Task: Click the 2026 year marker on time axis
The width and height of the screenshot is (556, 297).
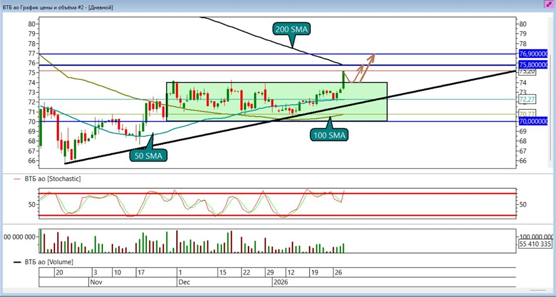Action: pyautogui.click(x=280, y=282)
